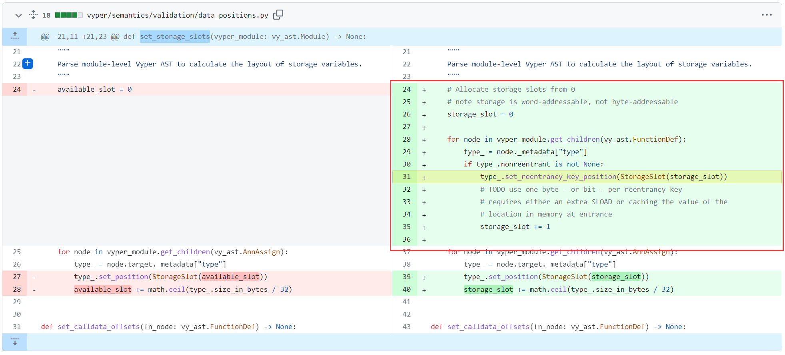
Task: Click line number 27 in left pane
Action: coord(17,277)
